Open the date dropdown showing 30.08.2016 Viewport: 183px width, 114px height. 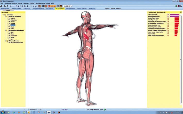71,6
